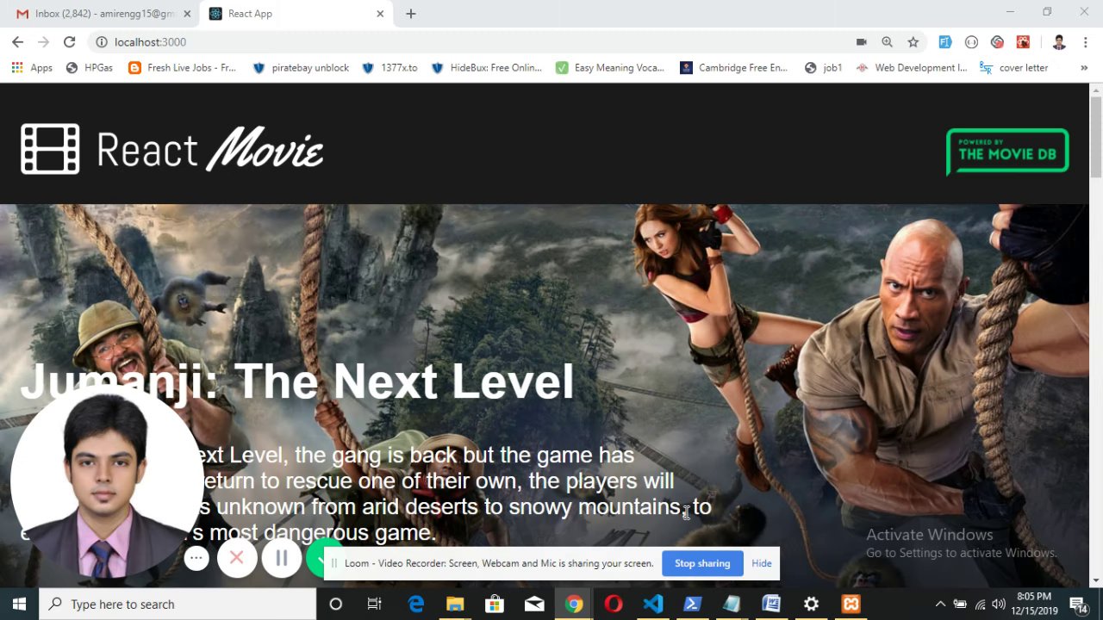Click the camera icon in address bar
This screenshot has height=620, width=1103.
click(861, 41)
